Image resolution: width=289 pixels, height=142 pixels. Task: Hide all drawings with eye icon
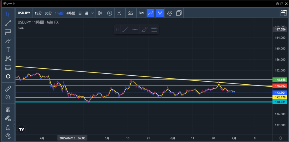click(x=8, y=136)
